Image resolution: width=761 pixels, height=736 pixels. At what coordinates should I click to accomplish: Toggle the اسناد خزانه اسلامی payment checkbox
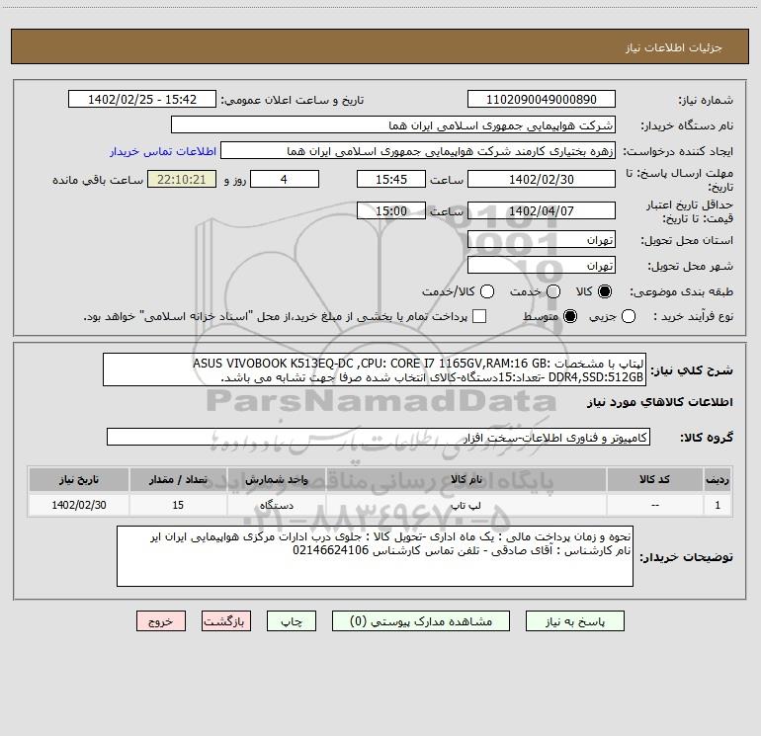coord(479,316)
